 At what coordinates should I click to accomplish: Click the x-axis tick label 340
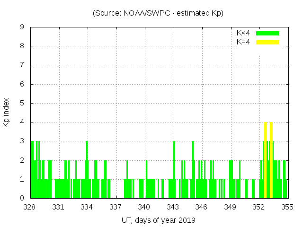tap(144, 207)
